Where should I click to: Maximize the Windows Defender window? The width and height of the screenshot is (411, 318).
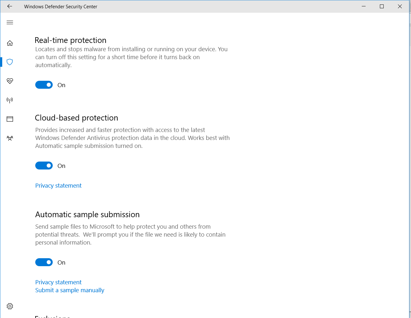tap(382, 6)
